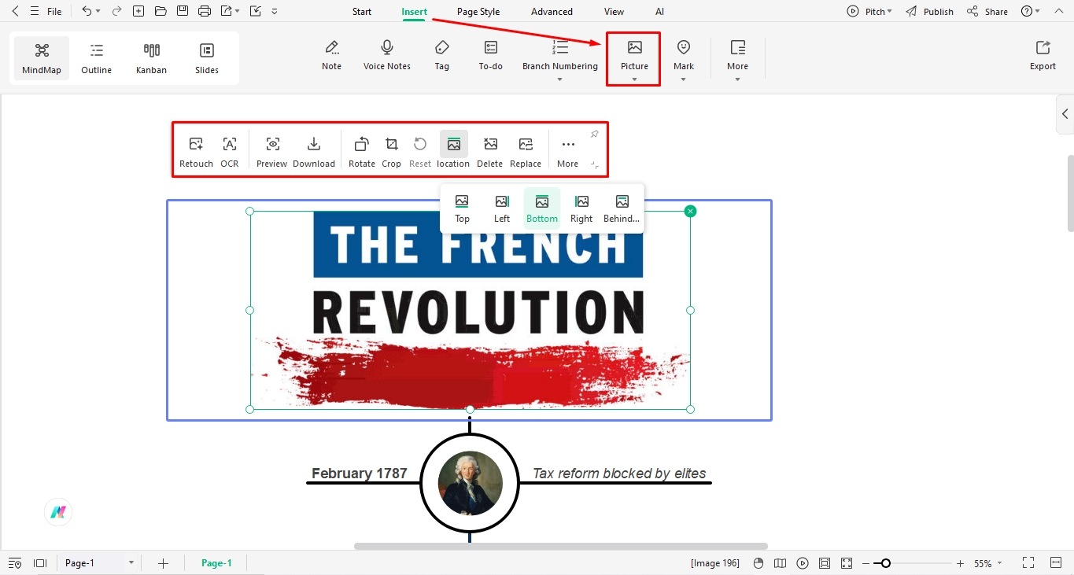1074x575 pixels.
Task: Click the Export button
Action: click(x=1043, y=55)
